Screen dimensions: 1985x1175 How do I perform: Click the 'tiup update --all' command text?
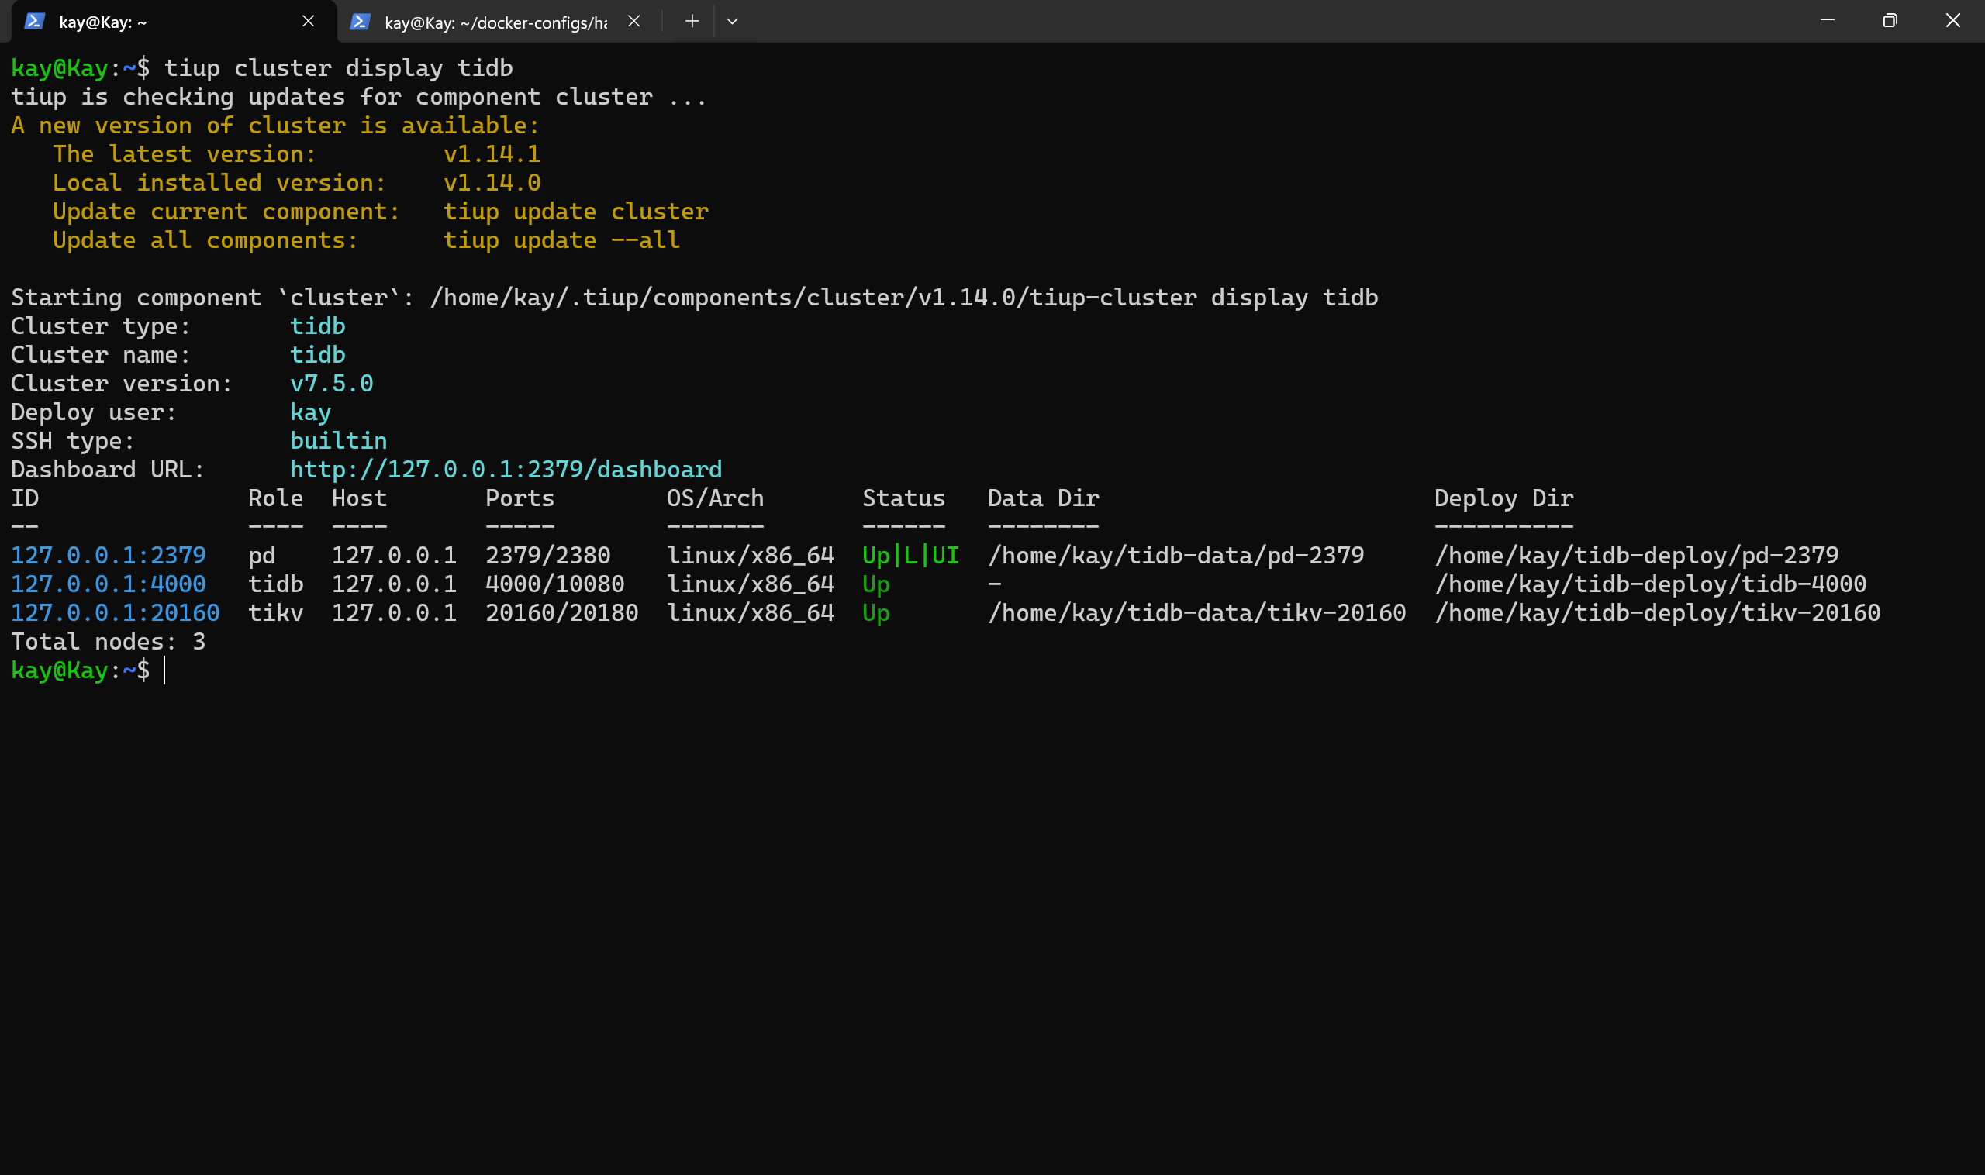point(561,241)
